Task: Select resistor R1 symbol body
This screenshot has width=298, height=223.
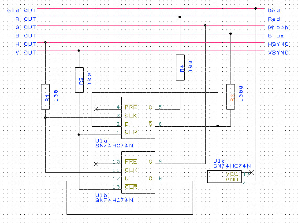Action: (46, 96)
